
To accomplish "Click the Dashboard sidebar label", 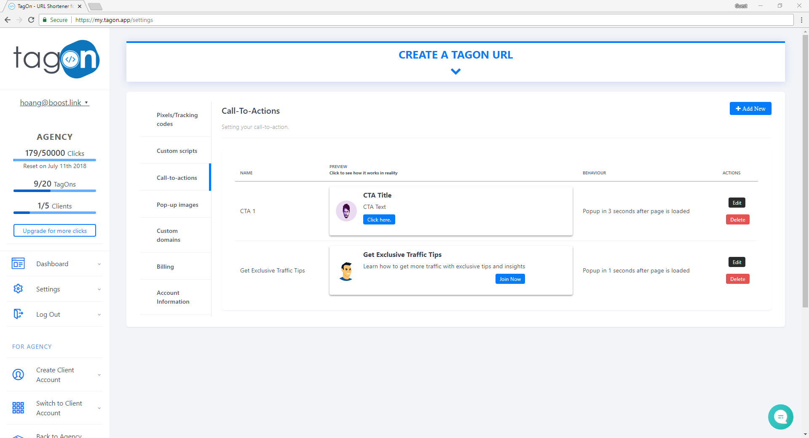I will click(x=52, y=264).
